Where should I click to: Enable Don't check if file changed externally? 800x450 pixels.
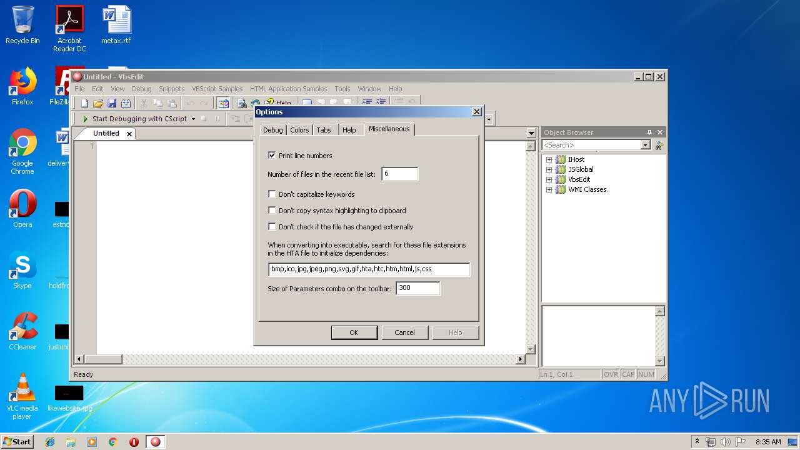coord(272,226)
